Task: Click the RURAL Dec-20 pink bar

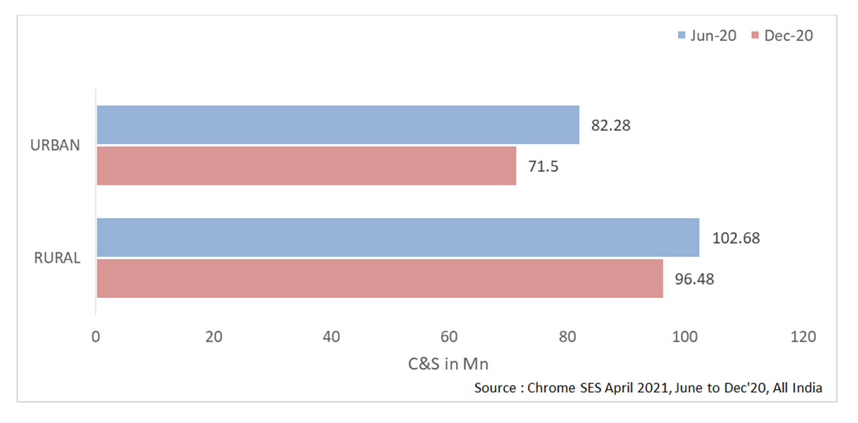Action: coord(379,278)
